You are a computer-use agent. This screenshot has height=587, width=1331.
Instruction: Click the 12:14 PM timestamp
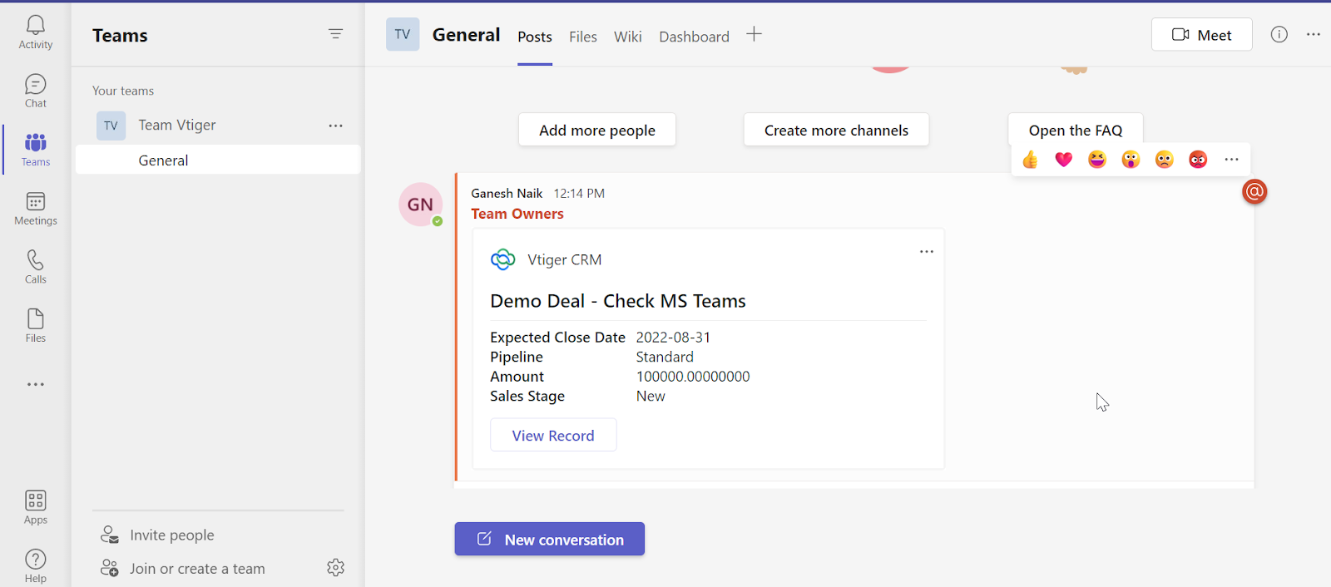579,194
